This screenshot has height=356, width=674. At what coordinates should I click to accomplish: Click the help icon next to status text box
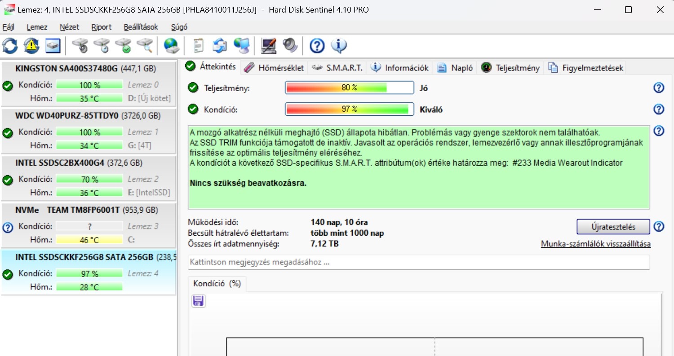(x=659, y=131)
